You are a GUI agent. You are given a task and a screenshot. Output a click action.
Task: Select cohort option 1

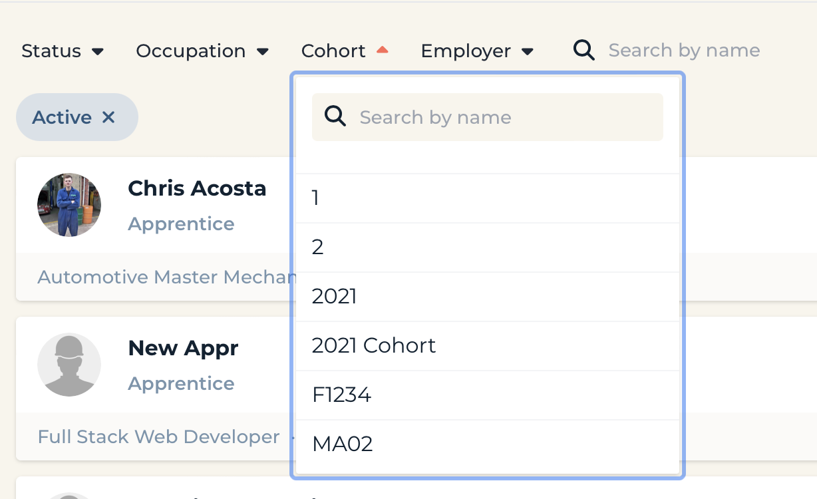click(488, 198)
